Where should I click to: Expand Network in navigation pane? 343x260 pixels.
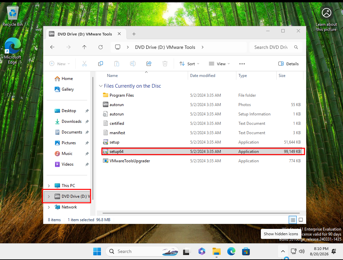pyautogui.click(x=49, y=207)
